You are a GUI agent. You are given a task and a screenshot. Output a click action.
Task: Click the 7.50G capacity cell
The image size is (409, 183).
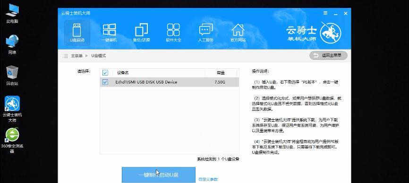pos(220,82)
